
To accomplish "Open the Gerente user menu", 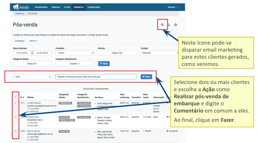I will tap(172, 7).
